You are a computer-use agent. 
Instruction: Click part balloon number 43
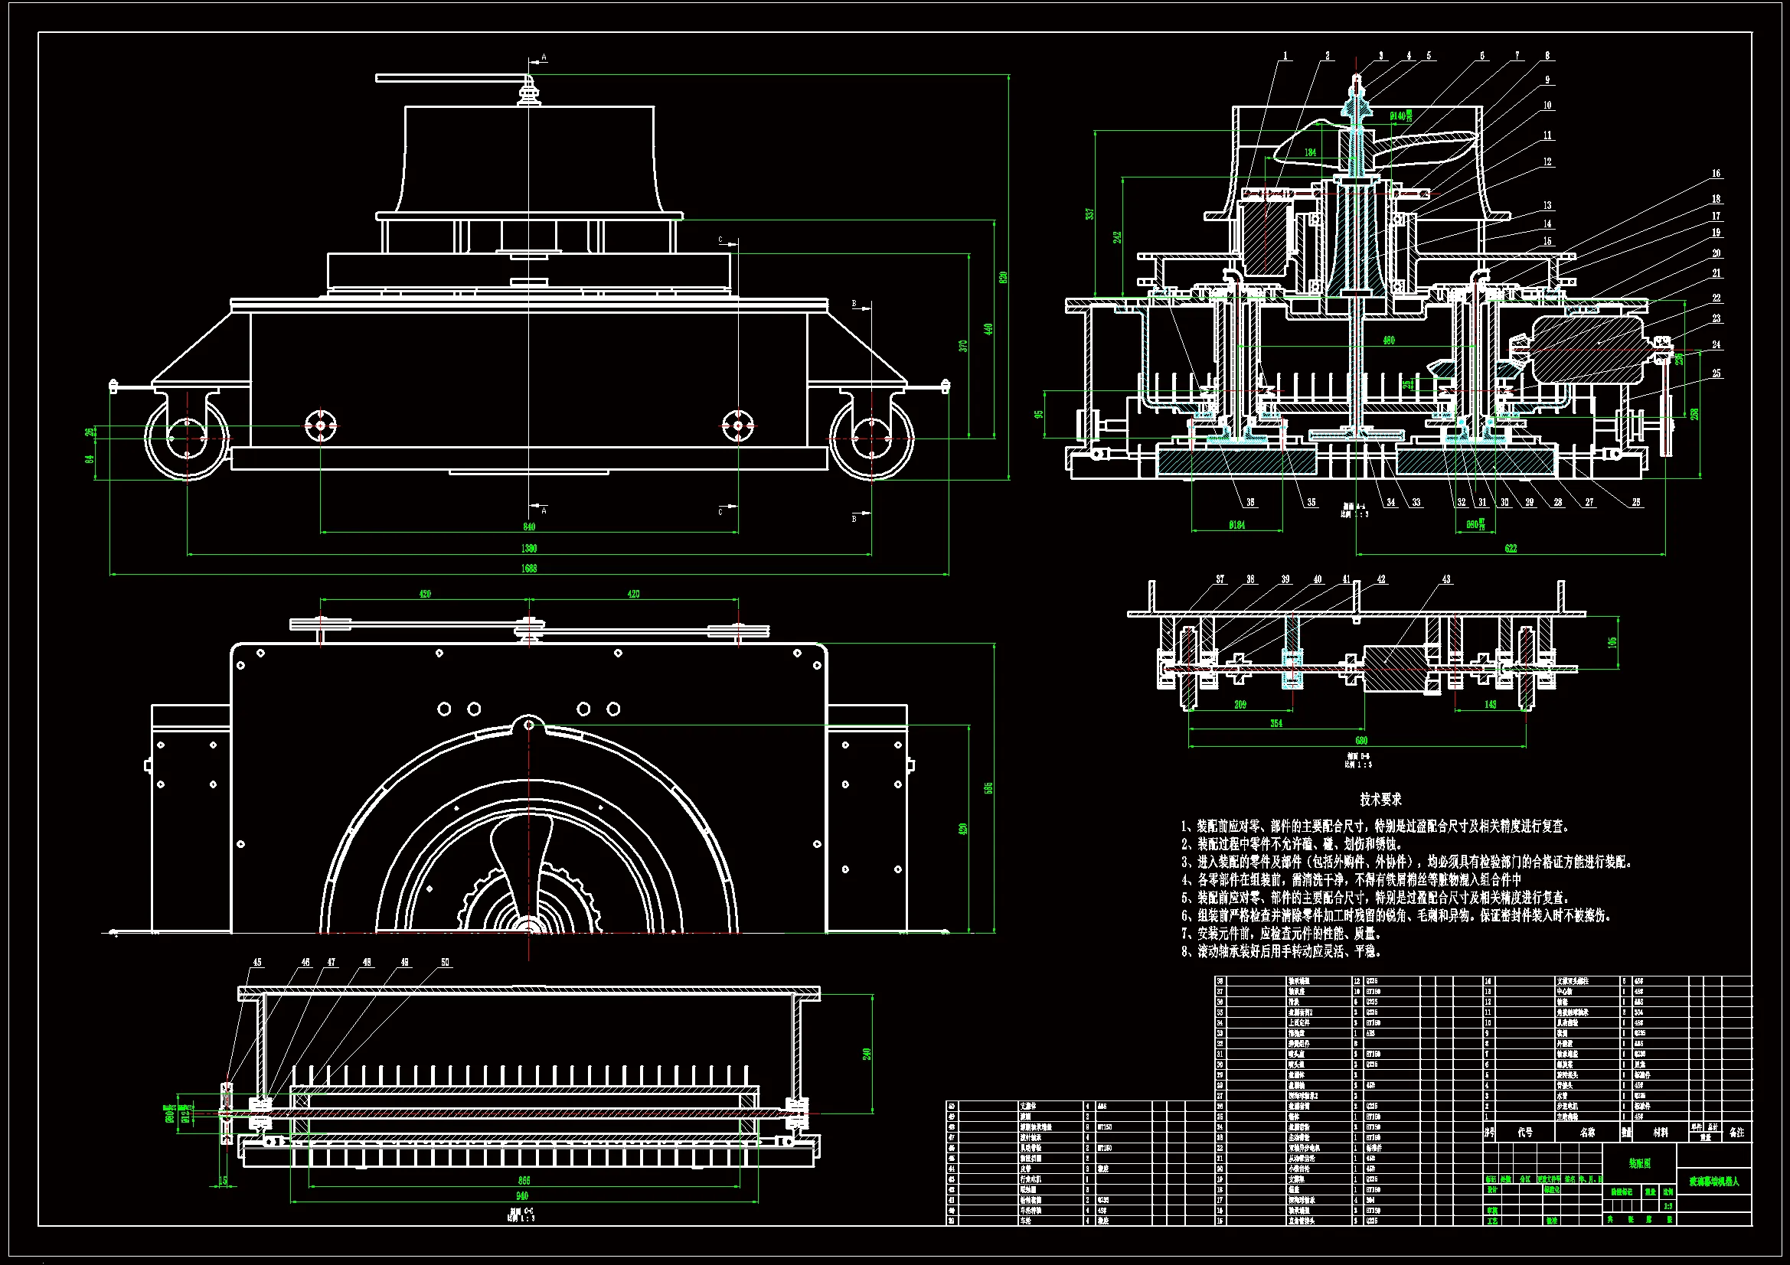coord(1446,579)
